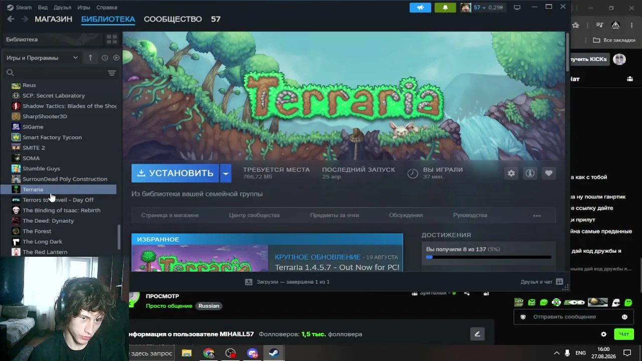Viewport: 642px width, 361px height.
Task: Click the Steam profile avatar
Action: [466, 8]
